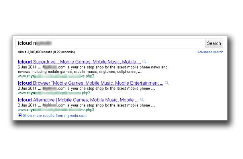Expand more results with the plus icon
The image size is (243, 159).
(20, 115)
